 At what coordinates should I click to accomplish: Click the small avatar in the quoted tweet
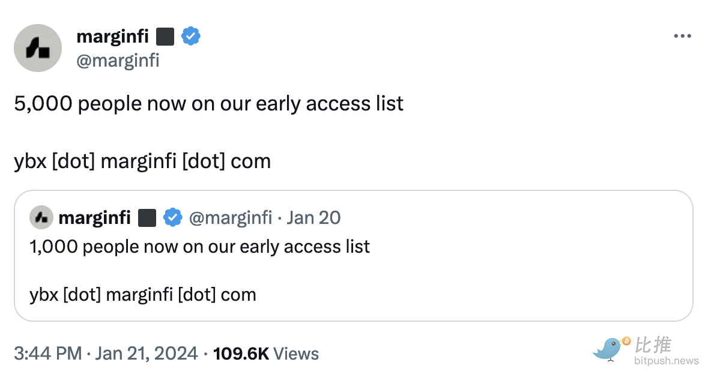41,218
